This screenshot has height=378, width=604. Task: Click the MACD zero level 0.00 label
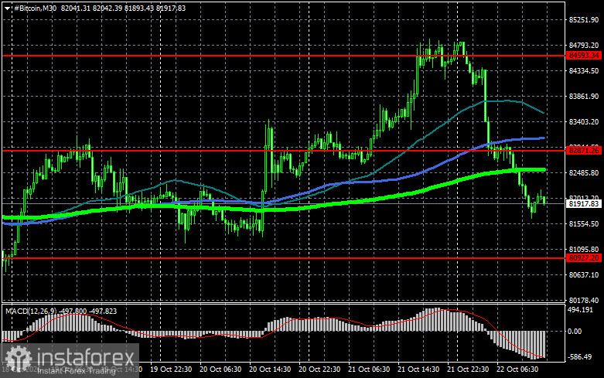[575, 332]
